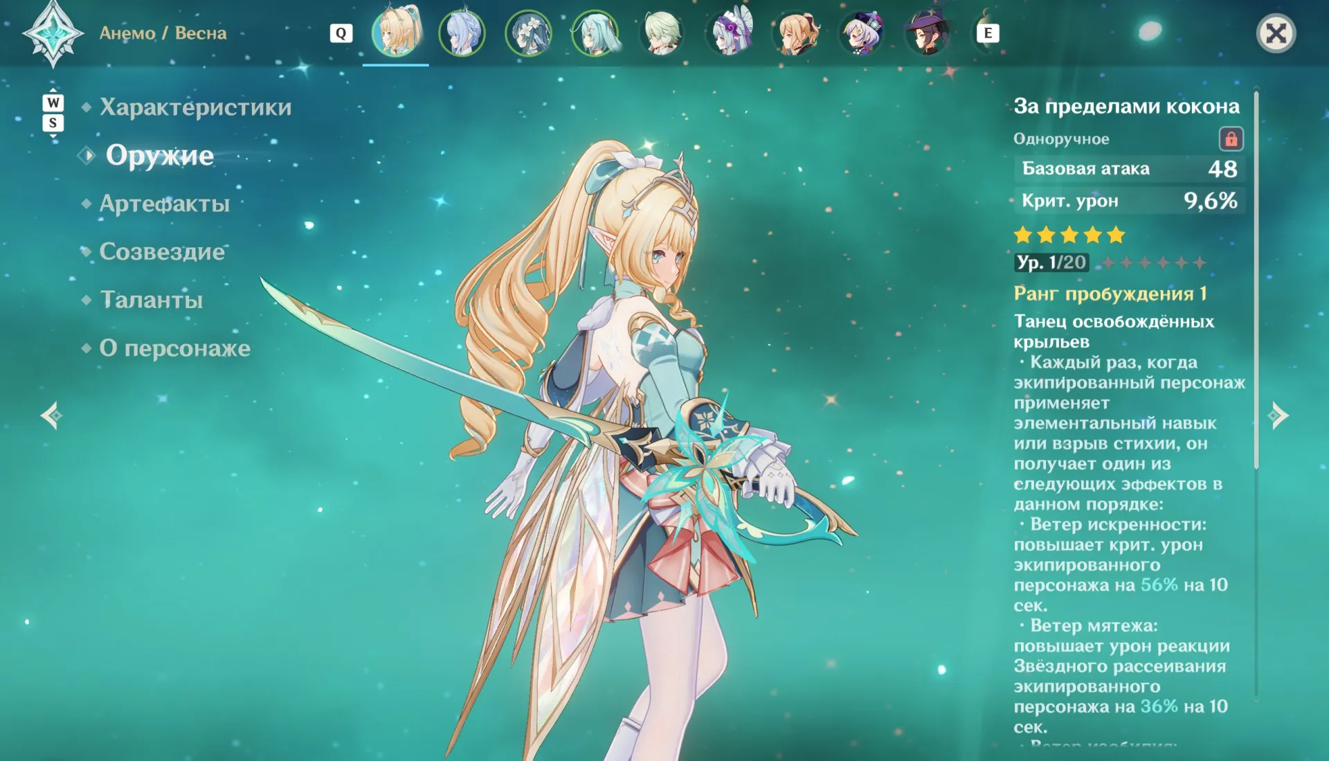Viewport: 1329px width, 761px height.
Task: Select the ninth portrait with witch hat
Action: pos(928,33)
